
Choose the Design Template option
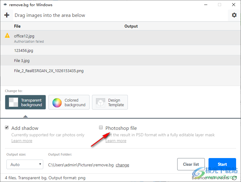(x=110, y=103)
